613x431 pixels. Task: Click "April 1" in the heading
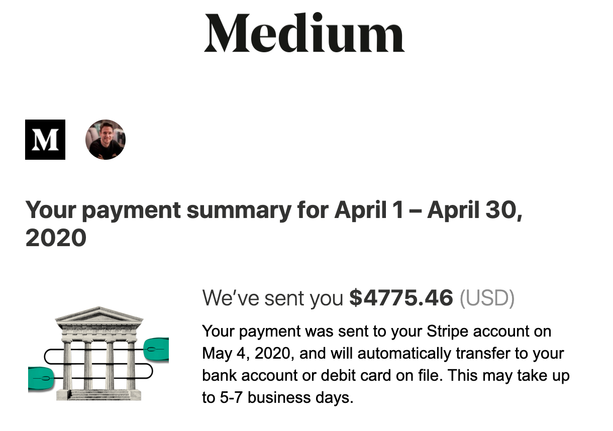pyautogui.click(x=369, y=210)
